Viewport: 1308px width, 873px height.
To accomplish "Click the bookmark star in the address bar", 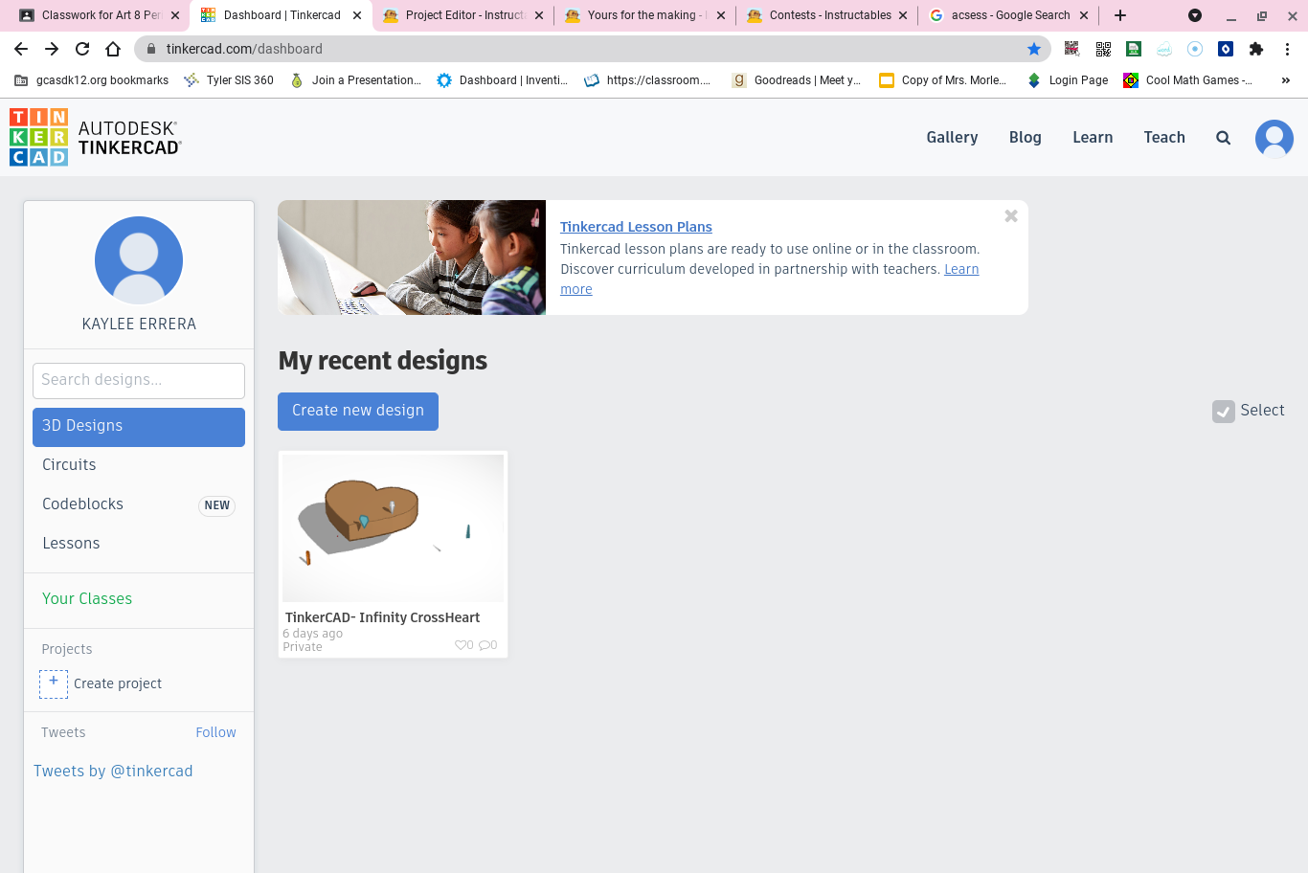I will point(1034,49).
